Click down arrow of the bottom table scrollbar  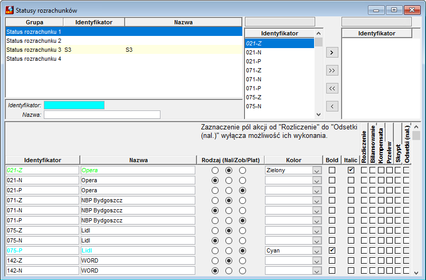(x=416, y=273)
